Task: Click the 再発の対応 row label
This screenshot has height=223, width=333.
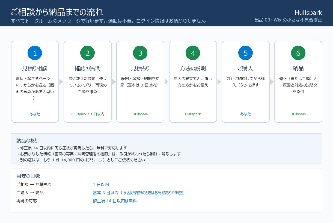Action: click(26, 201)
